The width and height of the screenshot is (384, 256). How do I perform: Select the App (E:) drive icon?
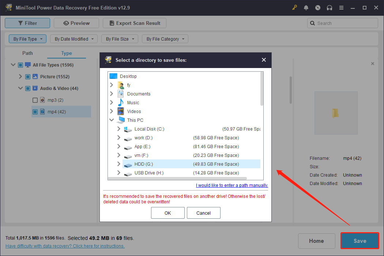128,147
